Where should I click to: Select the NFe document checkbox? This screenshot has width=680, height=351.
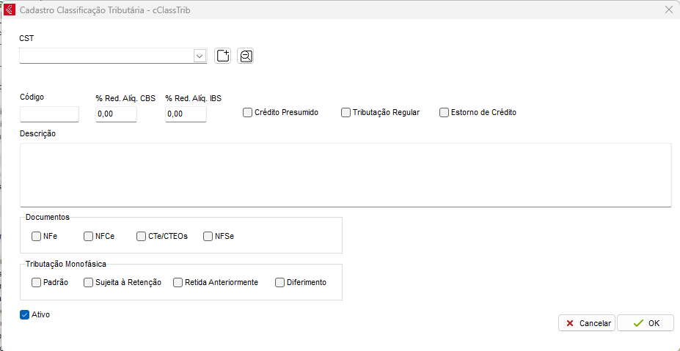point(37,237)
